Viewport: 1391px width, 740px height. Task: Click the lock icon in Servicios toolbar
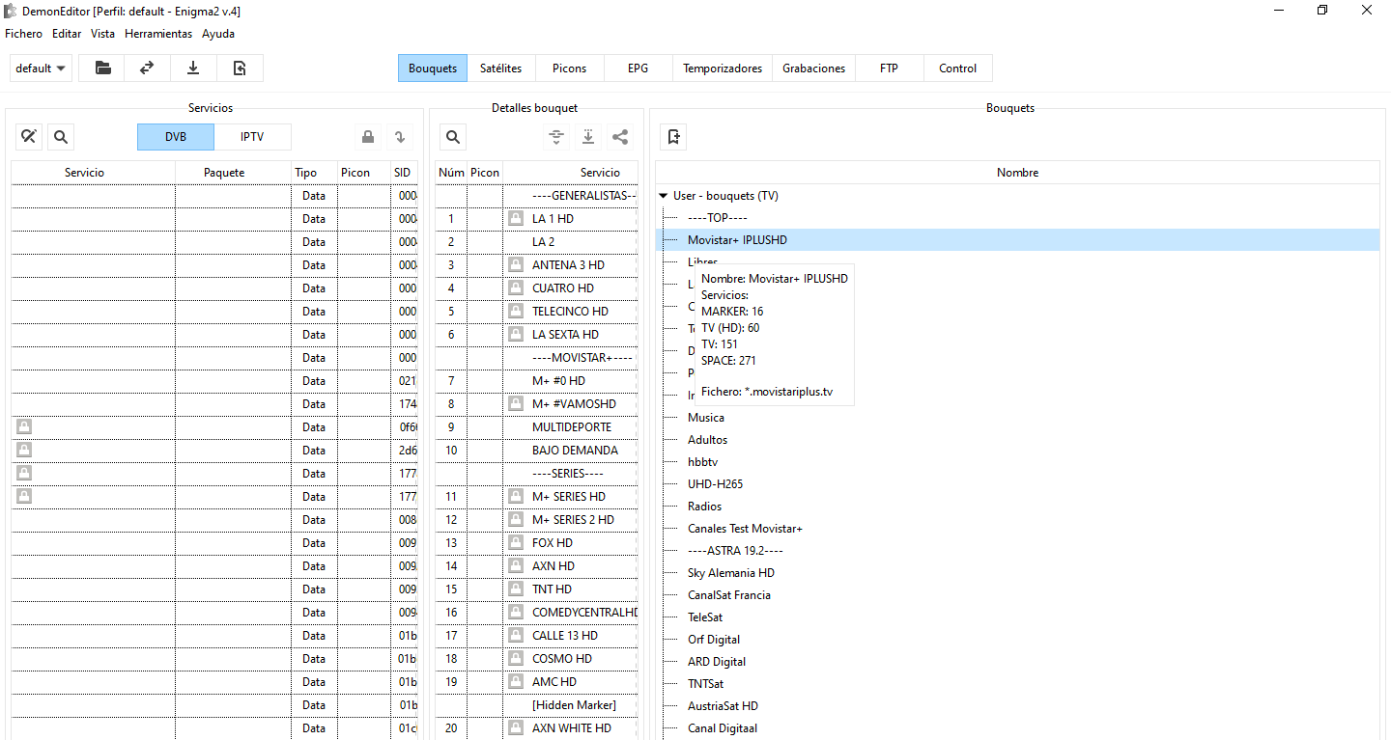[367, 137]
